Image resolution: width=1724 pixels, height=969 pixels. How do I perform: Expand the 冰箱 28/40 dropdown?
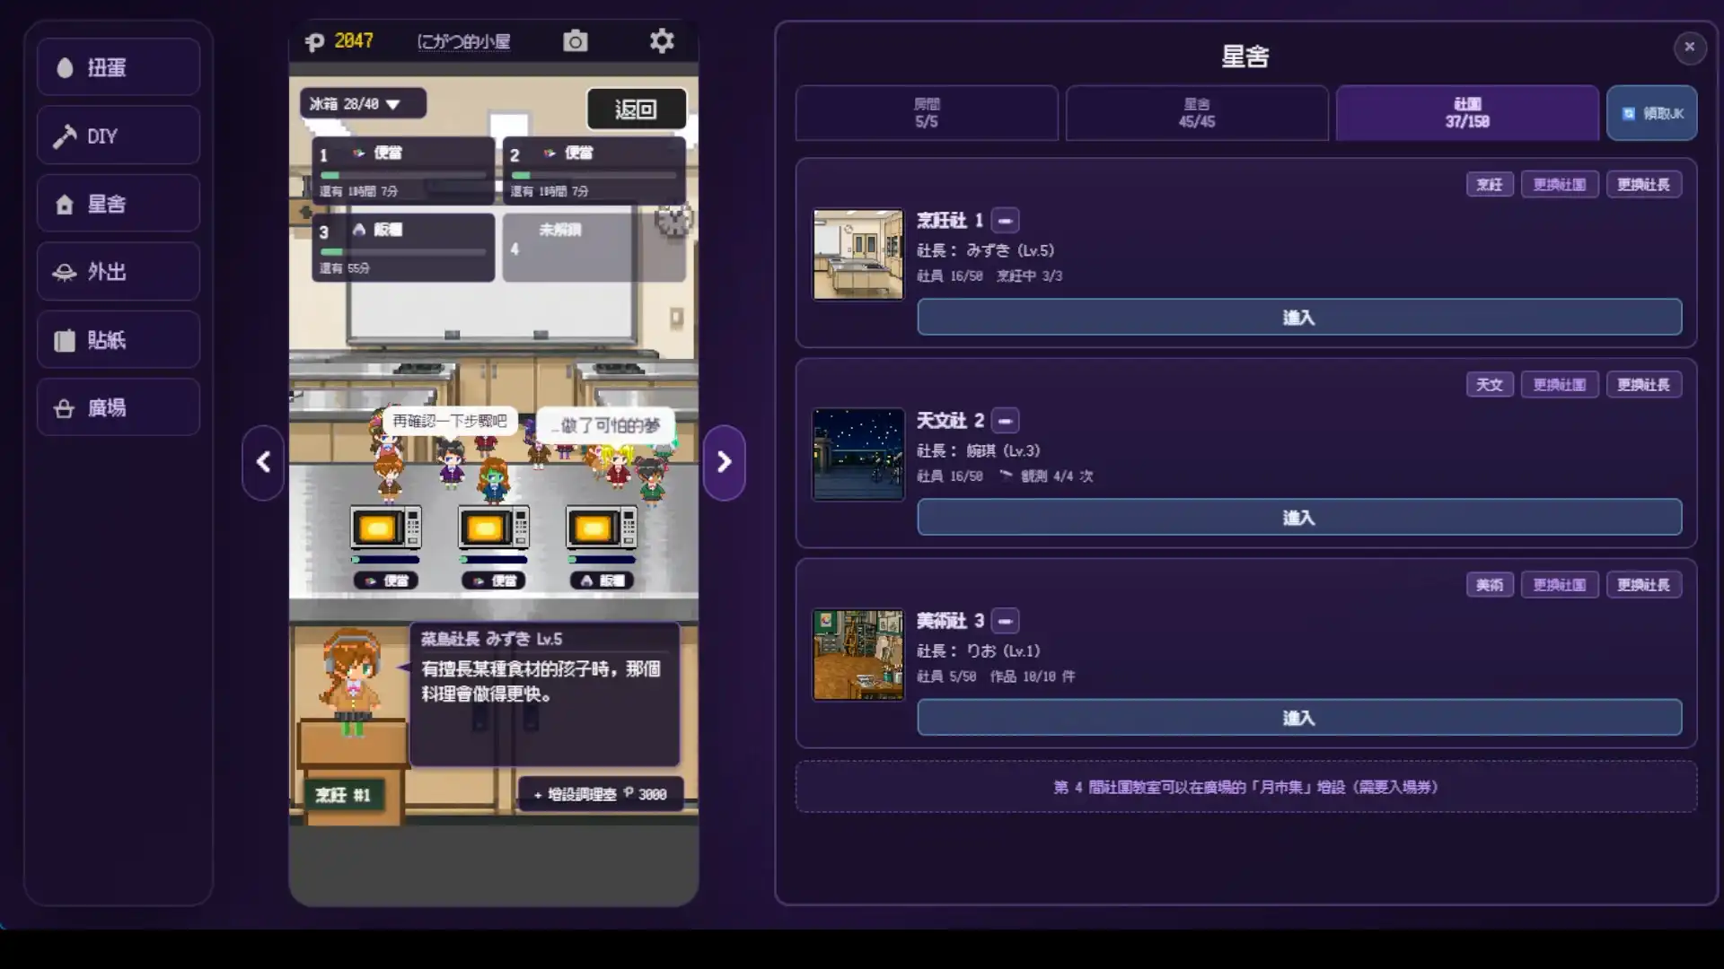(363, 104)
